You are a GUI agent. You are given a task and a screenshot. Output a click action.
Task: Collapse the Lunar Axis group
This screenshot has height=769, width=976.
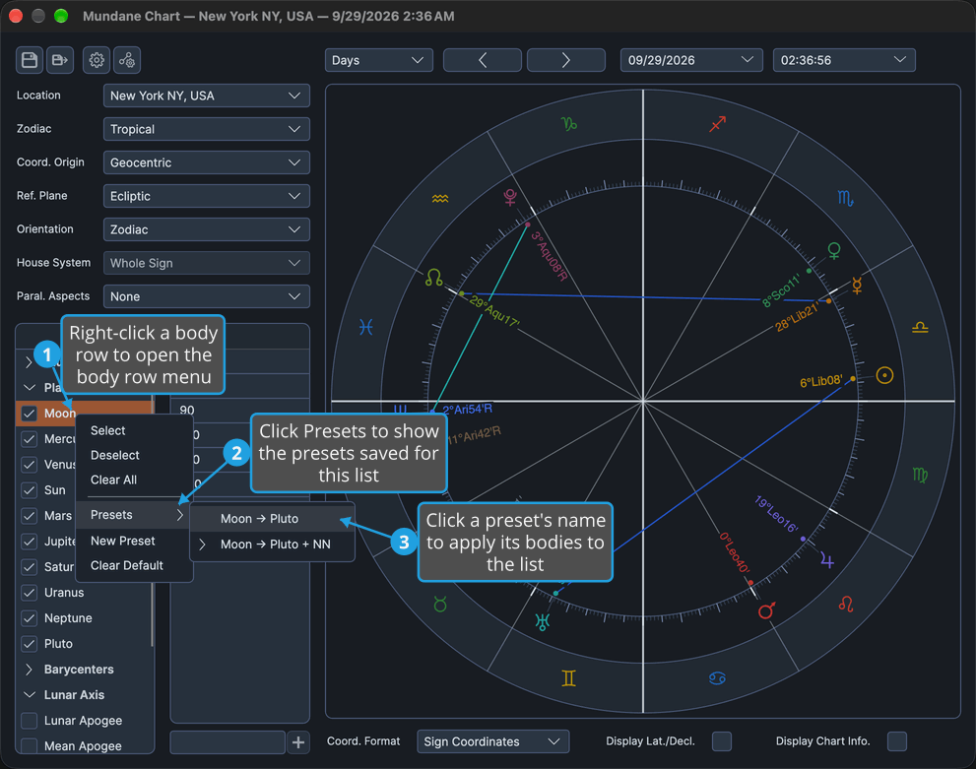tap(29, 695)
